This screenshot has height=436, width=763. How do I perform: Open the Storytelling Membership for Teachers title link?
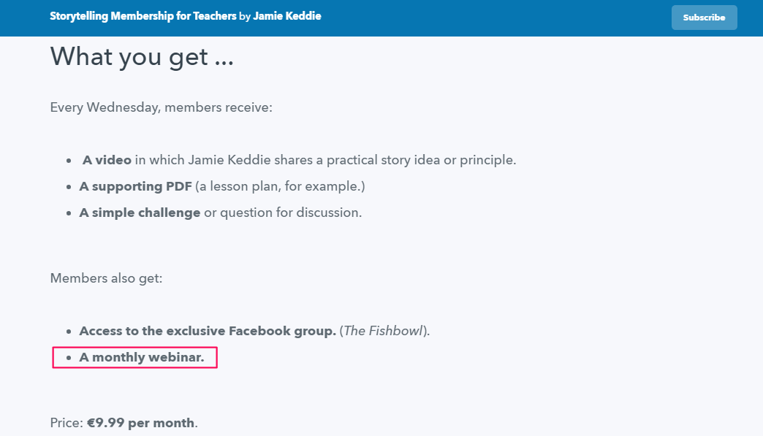pos(143,16)
